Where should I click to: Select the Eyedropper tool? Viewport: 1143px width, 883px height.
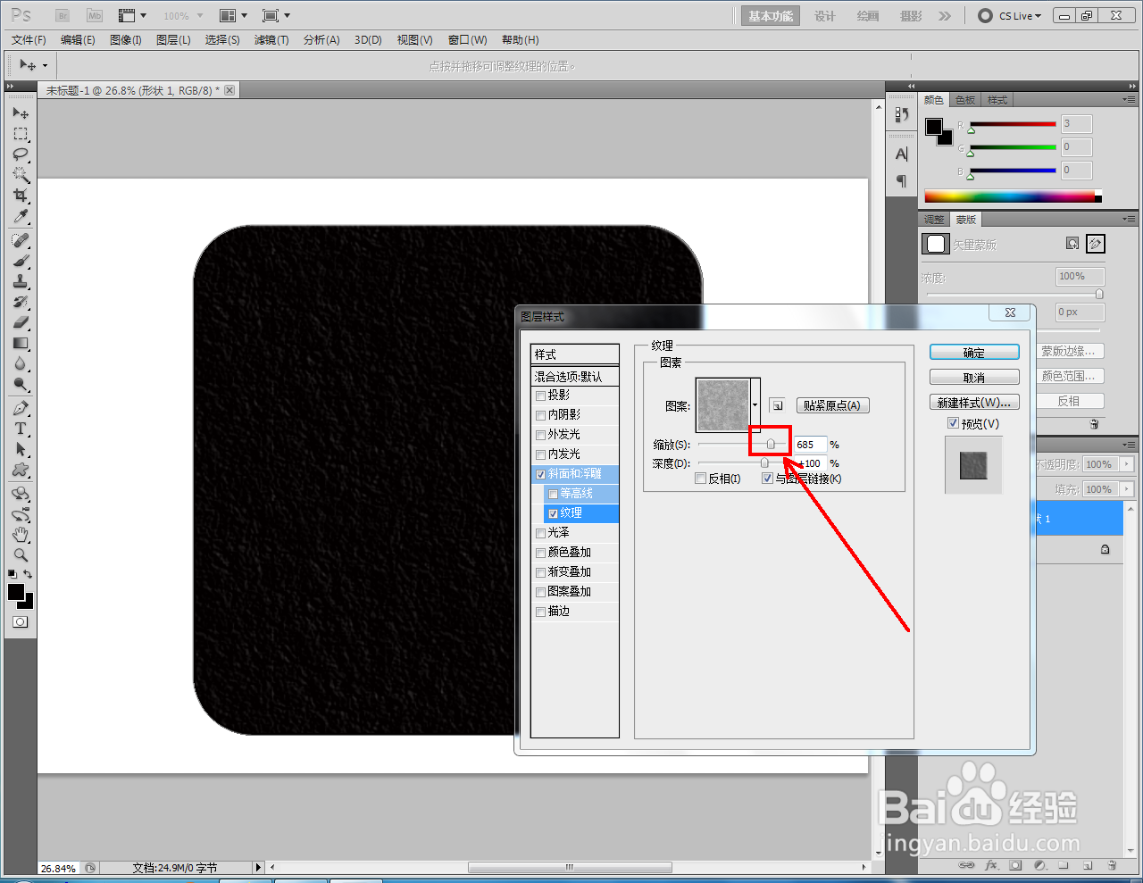point(21,216)
